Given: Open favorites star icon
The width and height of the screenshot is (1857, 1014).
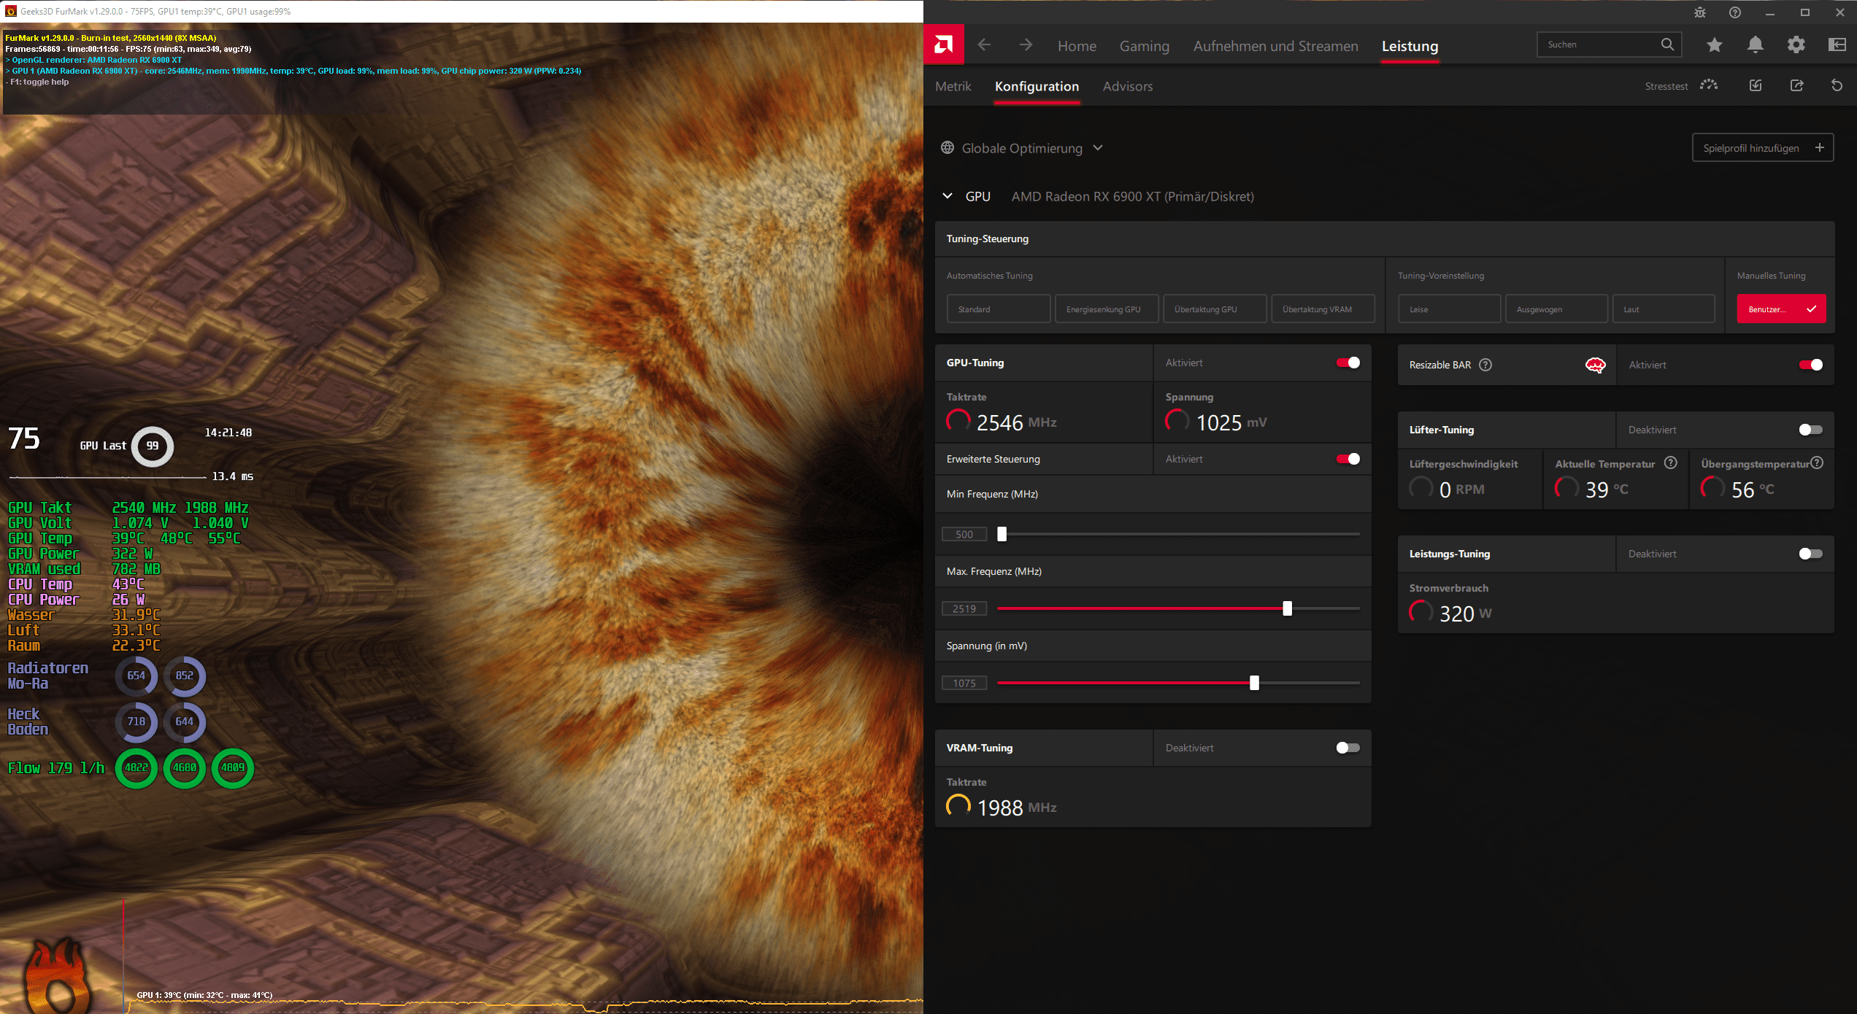Looking at the screenshot, I should tap(1715, 45).
